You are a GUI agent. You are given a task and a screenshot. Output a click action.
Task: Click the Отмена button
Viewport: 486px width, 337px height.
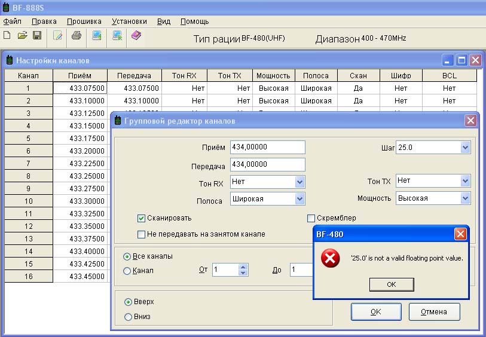tap(434, 311)
